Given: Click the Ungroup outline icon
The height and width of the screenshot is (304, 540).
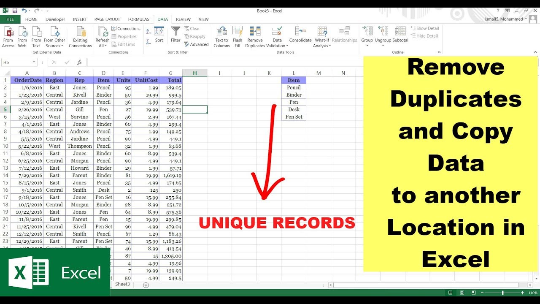Looking at the screenshot, I should click(383, 32).
